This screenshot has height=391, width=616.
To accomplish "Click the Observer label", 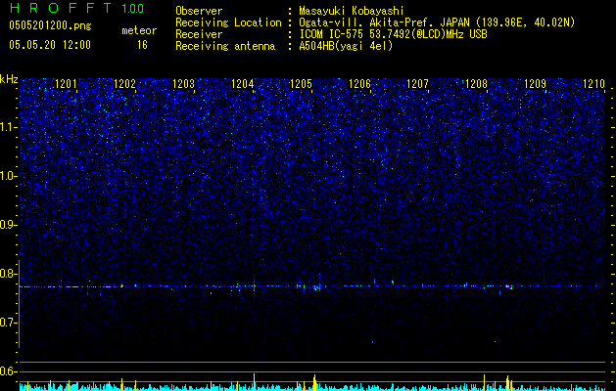I will point(199,11).
